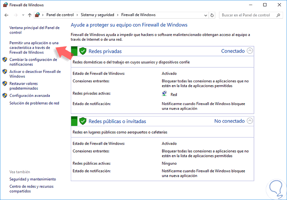287x200 pixels.
Task: Click shield icon beside Restaurar valores
Action: (5, 84)
